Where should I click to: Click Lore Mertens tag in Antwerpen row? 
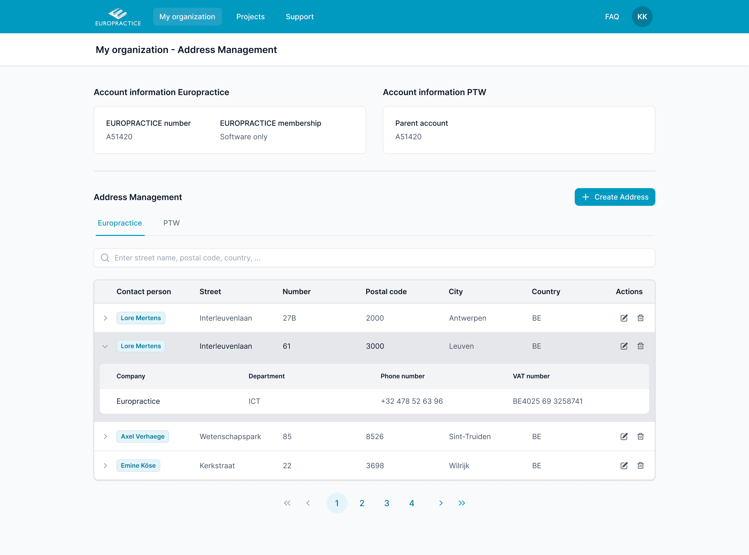(141, 318)
